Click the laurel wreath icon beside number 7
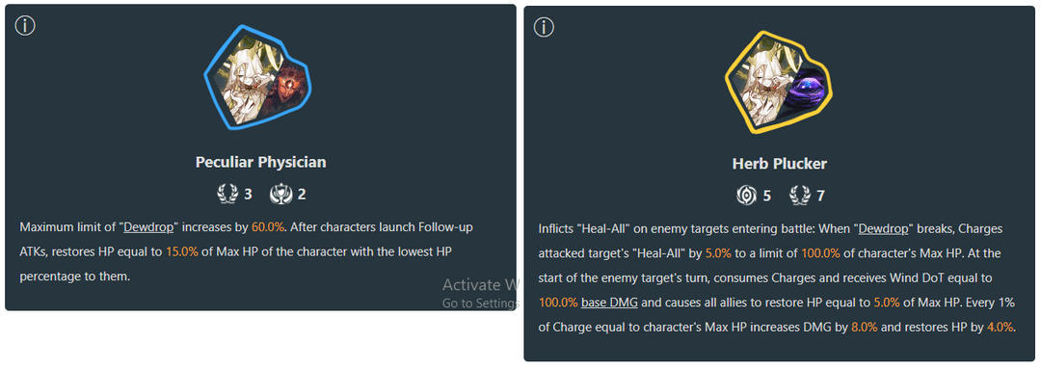The width and height of the screenshot is (1041, 369). pos(799,196)
